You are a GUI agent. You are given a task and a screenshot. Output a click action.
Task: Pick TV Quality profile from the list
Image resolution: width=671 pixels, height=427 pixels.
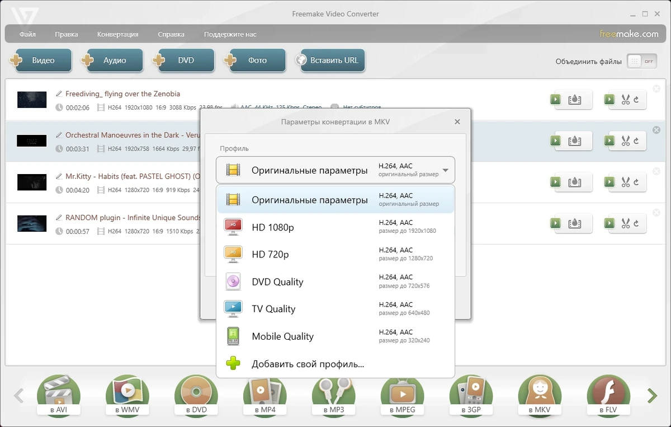pyautogui.click(x=335, y=309)
